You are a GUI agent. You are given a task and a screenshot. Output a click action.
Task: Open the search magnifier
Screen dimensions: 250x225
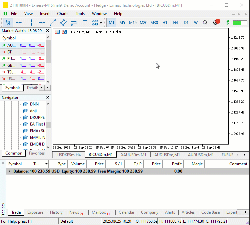pyautogui.click(x=205, y=22)
